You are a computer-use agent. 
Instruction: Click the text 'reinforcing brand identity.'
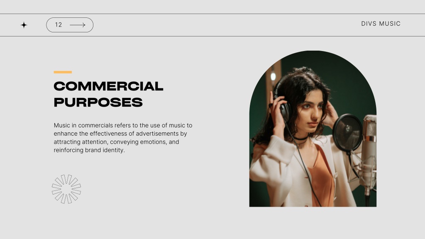(x=89, y=150)
